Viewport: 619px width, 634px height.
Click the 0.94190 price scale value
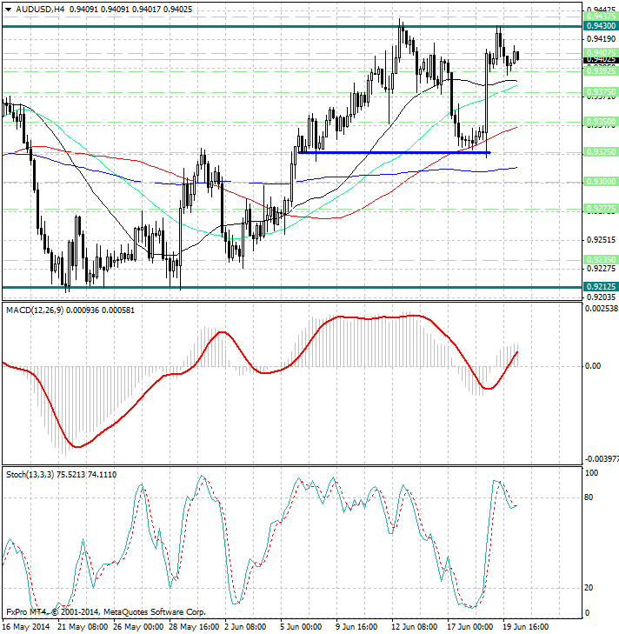(x=601, y=39)
